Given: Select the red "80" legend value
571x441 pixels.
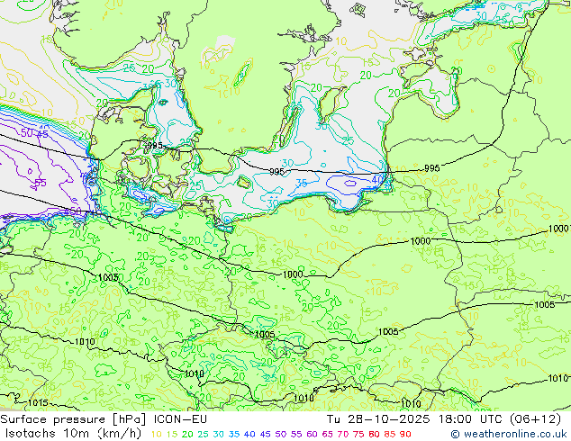Looking at the screenshot, I should click(374, 434).
